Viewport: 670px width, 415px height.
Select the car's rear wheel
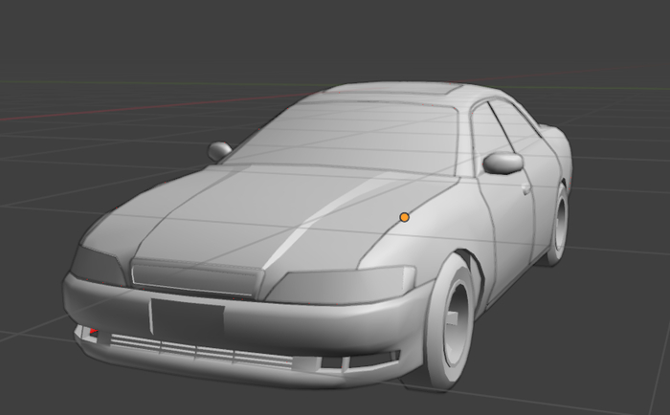(x=557, y=225)
